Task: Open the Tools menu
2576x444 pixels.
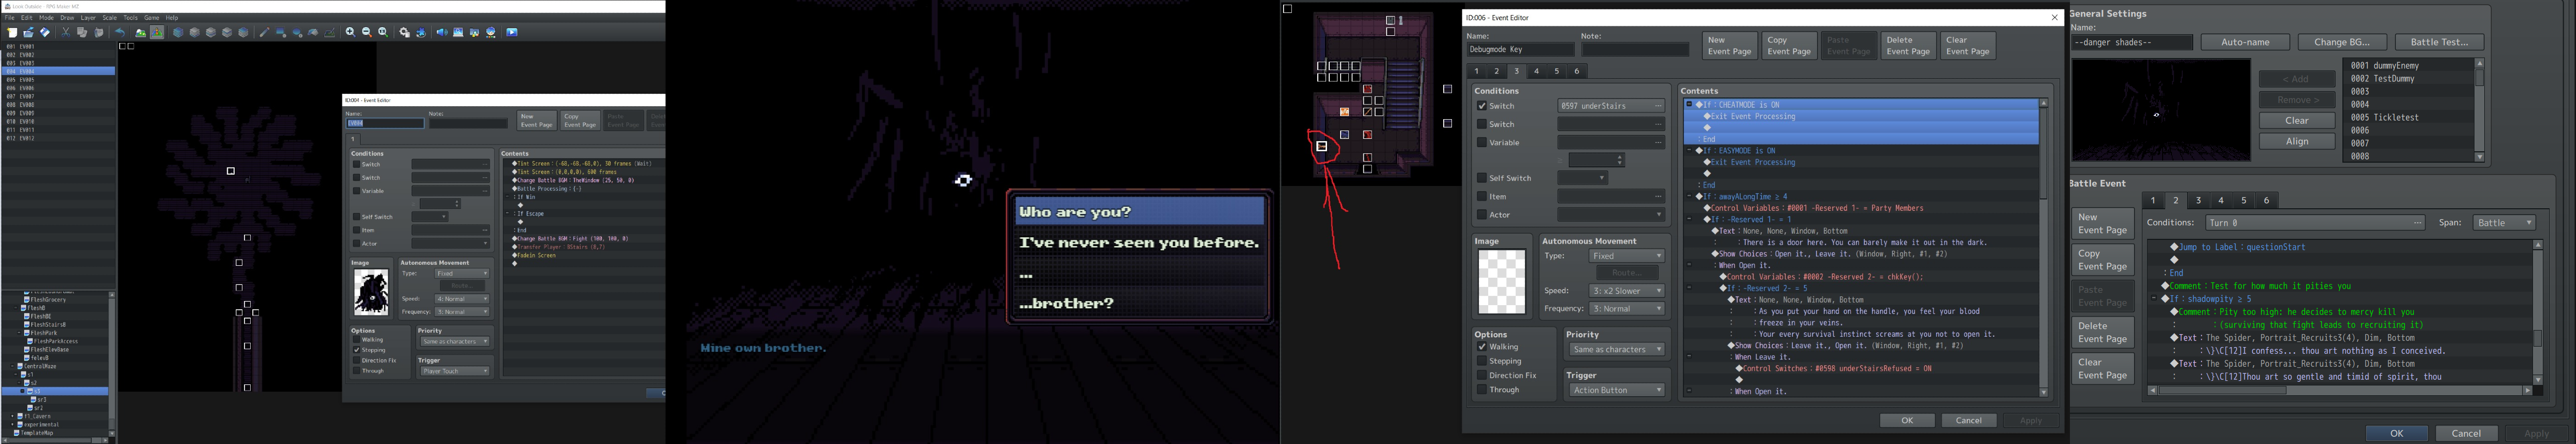Action: click(130, 18)
